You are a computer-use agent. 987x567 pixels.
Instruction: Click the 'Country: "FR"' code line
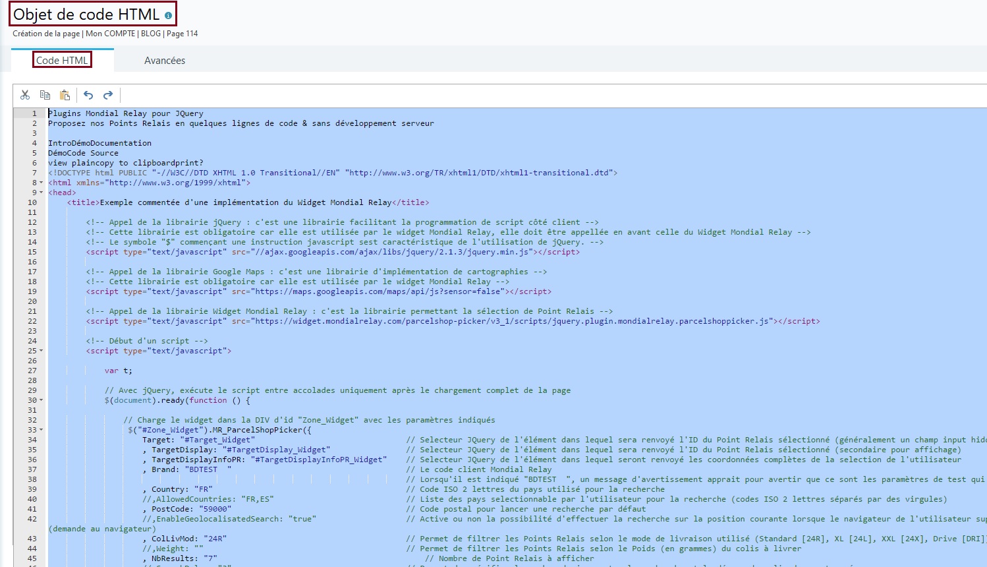(x=177, y=489)
